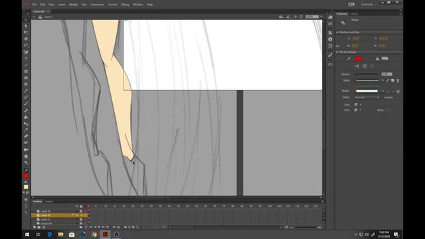Click the red stroke color in the toolbar
Screen dimensions: 425x239
coord(26,176)
